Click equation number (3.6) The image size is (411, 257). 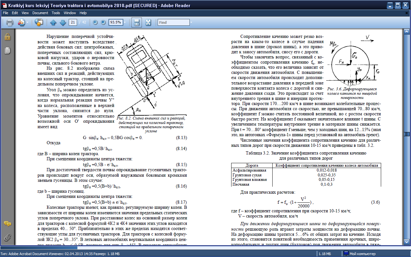click(x=375, y=202)
